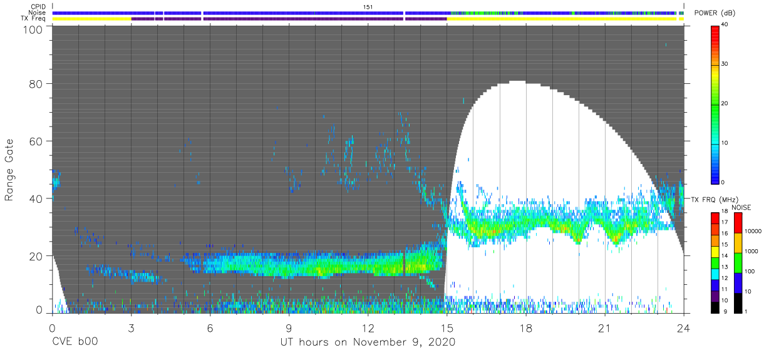Click the 'Range Gate' y-axis label
Viewport: 769px width, 355px height.
click(x=9, y=171)
